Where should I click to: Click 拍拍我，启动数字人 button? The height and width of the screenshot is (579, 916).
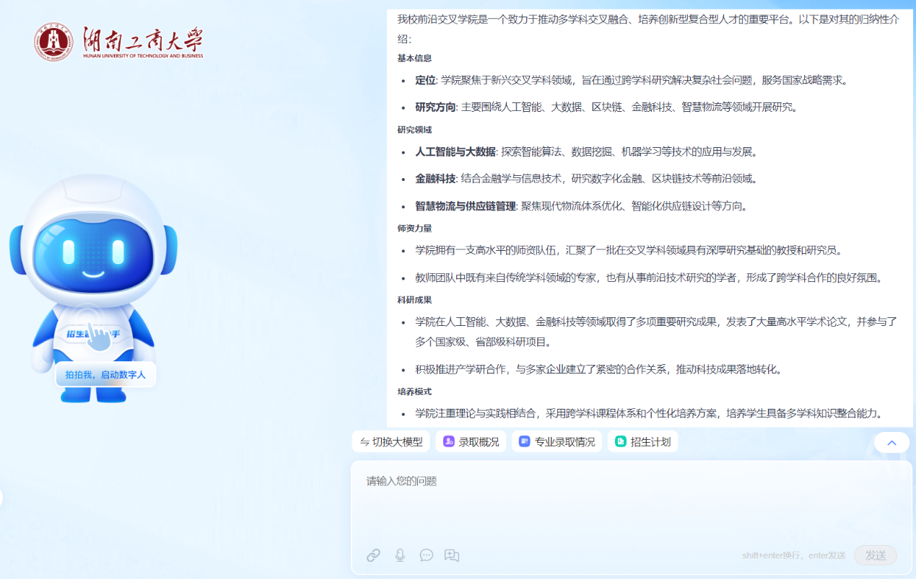(x=105, y=375)
